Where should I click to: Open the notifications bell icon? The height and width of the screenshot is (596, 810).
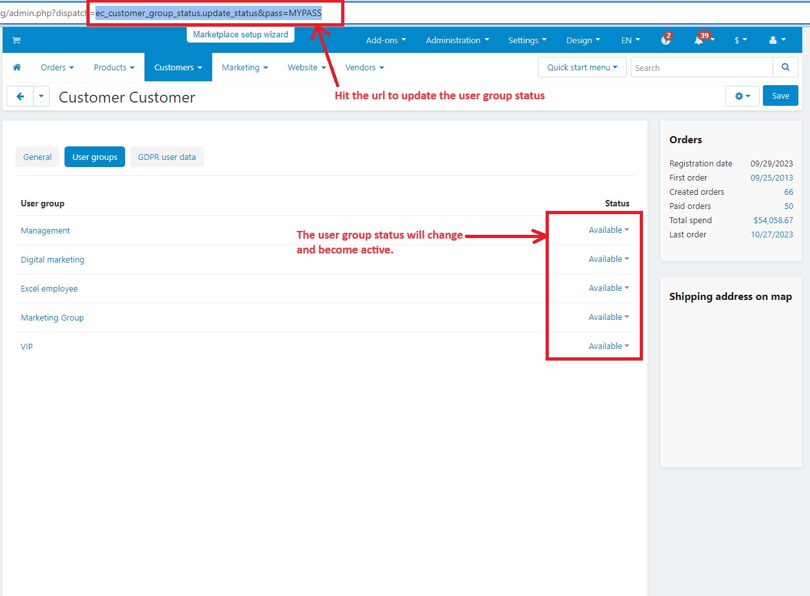pyautogui.click(x=700, y=40)
